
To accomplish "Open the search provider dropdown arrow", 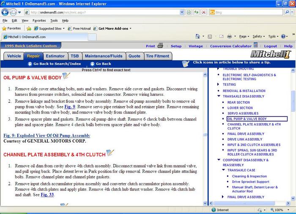I will 292,12.
